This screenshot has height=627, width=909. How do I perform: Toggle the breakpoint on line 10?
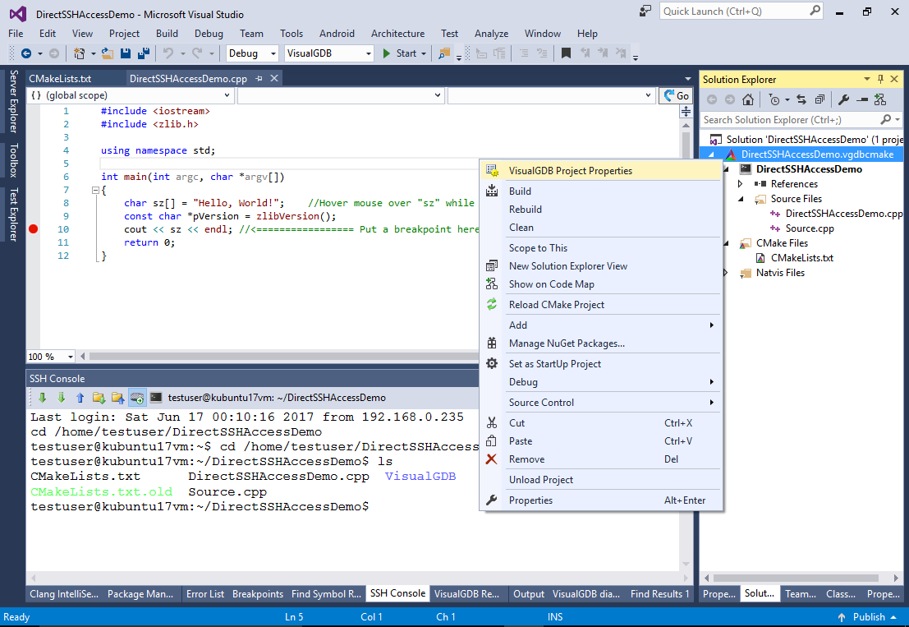coord(34,229)
